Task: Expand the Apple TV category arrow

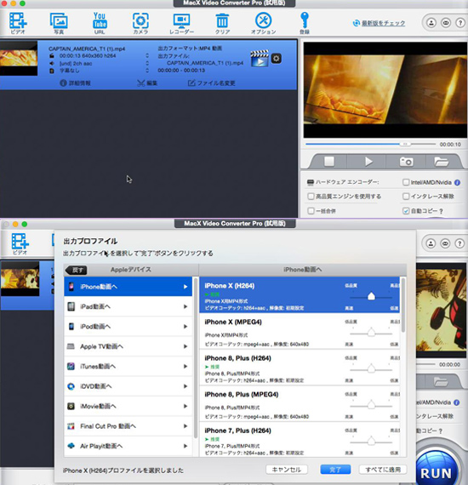Action: [185, 346]
